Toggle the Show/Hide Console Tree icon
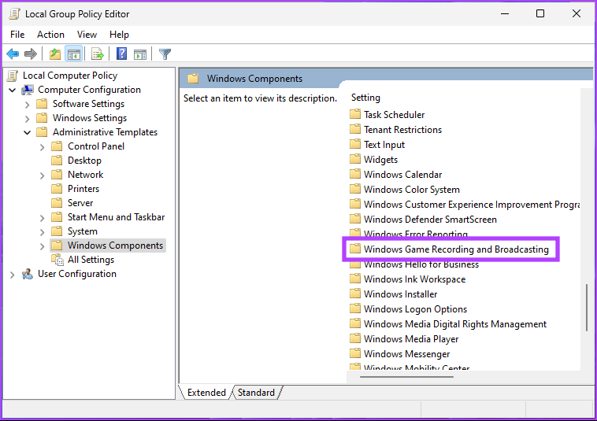The width and height of the screenshot is (597, 421). pos(73,54)
